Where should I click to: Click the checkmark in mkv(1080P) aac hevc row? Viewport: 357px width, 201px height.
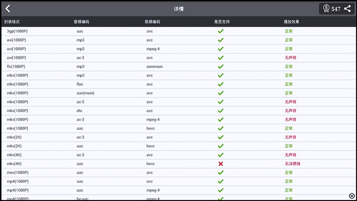[x=221, y=129]
